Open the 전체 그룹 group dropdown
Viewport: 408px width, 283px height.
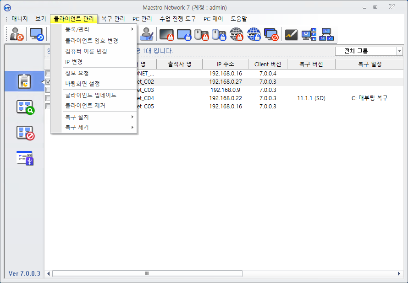pyautogui.click(x=369, y=51)
